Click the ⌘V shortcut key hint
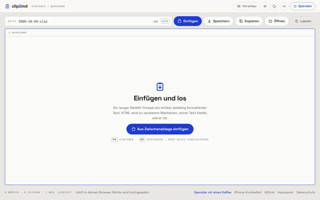The width and height of the screenshot is (320, 200). pos(114,139)
